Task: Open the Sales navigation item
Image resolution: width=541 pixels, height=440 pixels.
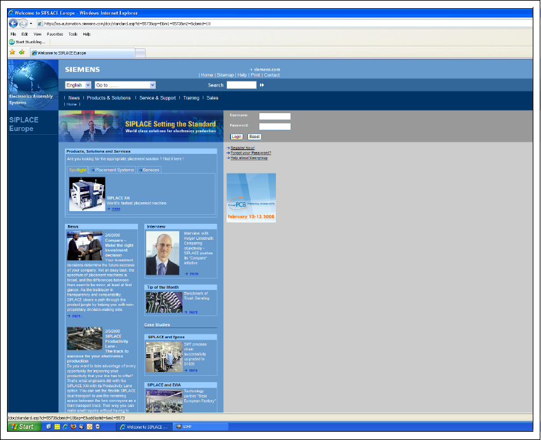Action: (x=212, y=98)
